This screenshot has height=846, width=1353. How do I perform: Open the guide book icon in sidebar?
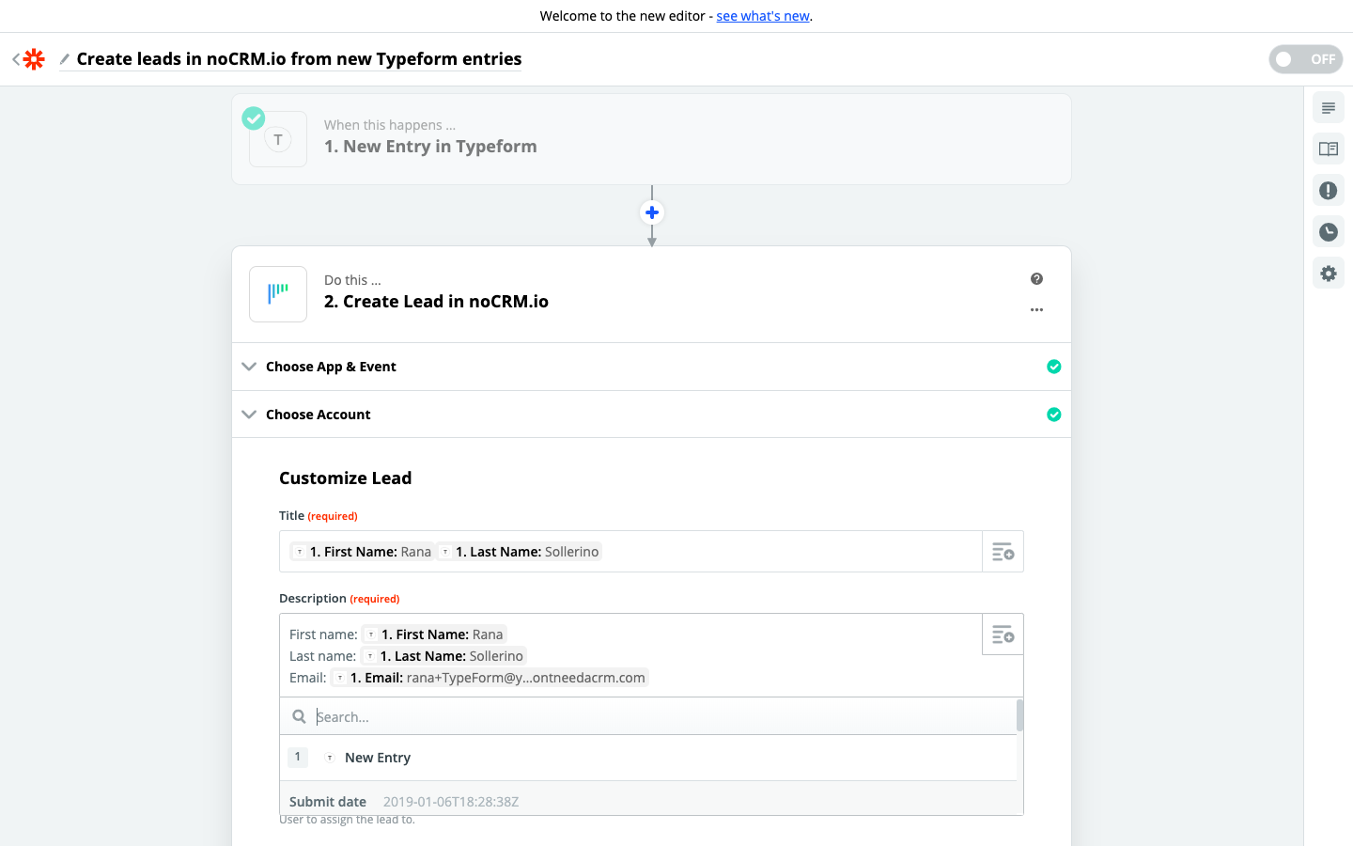click(1328, 149)
